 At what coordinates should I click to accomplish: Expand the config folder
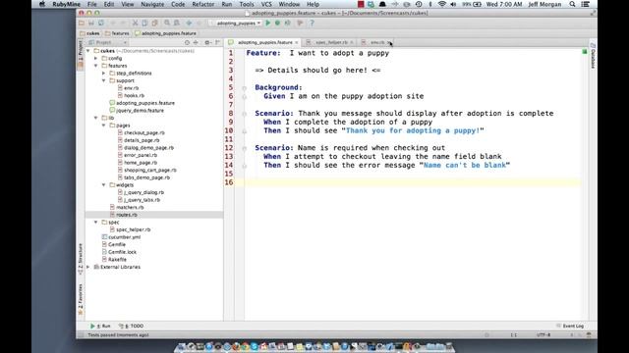(96, 59)
